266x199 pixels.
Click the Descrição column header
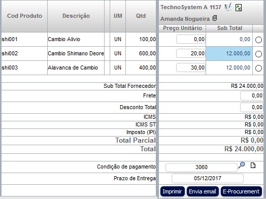tap(76, 16)
